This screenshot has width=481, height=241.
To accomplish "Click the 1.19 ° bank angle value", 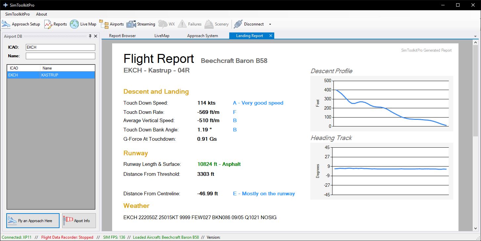I will (x=204, y=130).
